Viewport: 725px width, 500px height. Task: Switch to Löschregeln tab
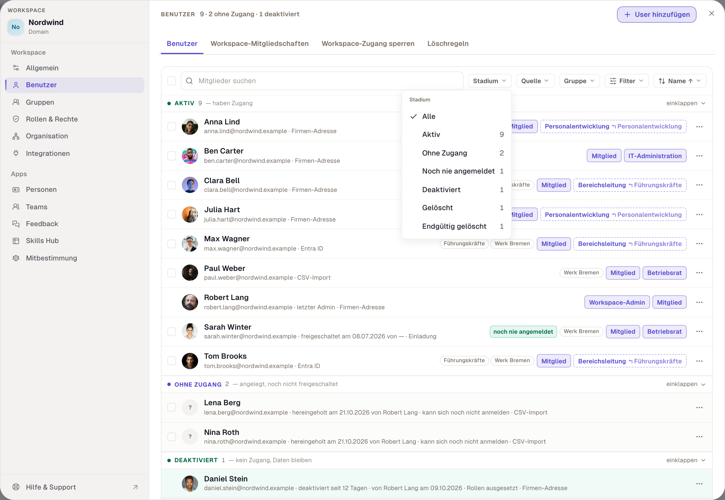[448, 44]
